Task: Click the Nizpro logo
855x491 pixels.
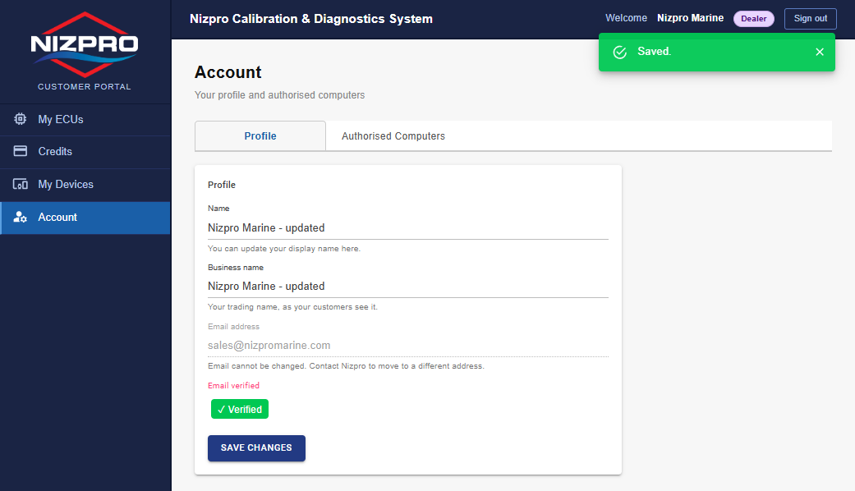Action: click(x=85, y=44)
